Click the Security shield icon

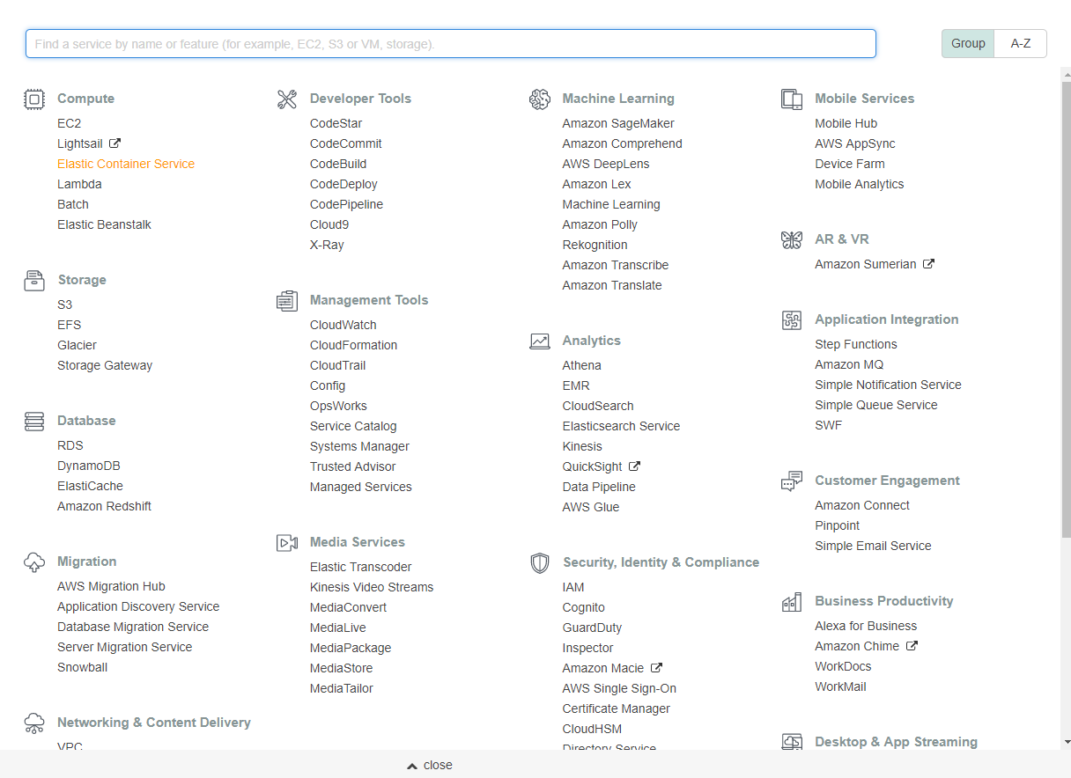point(540,562)
